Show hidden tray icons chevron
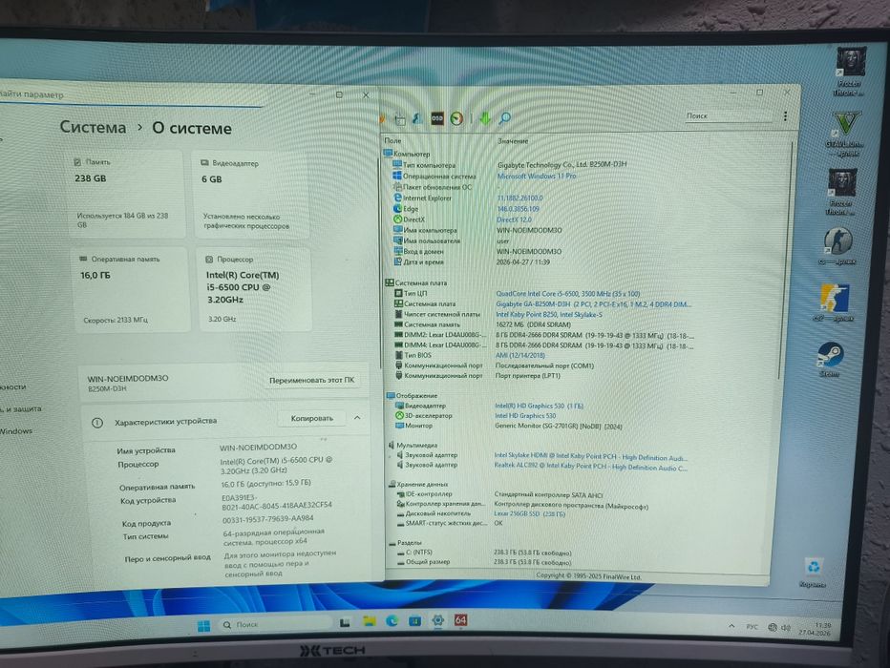Viewport: 890px width, 668px height. 731,626
